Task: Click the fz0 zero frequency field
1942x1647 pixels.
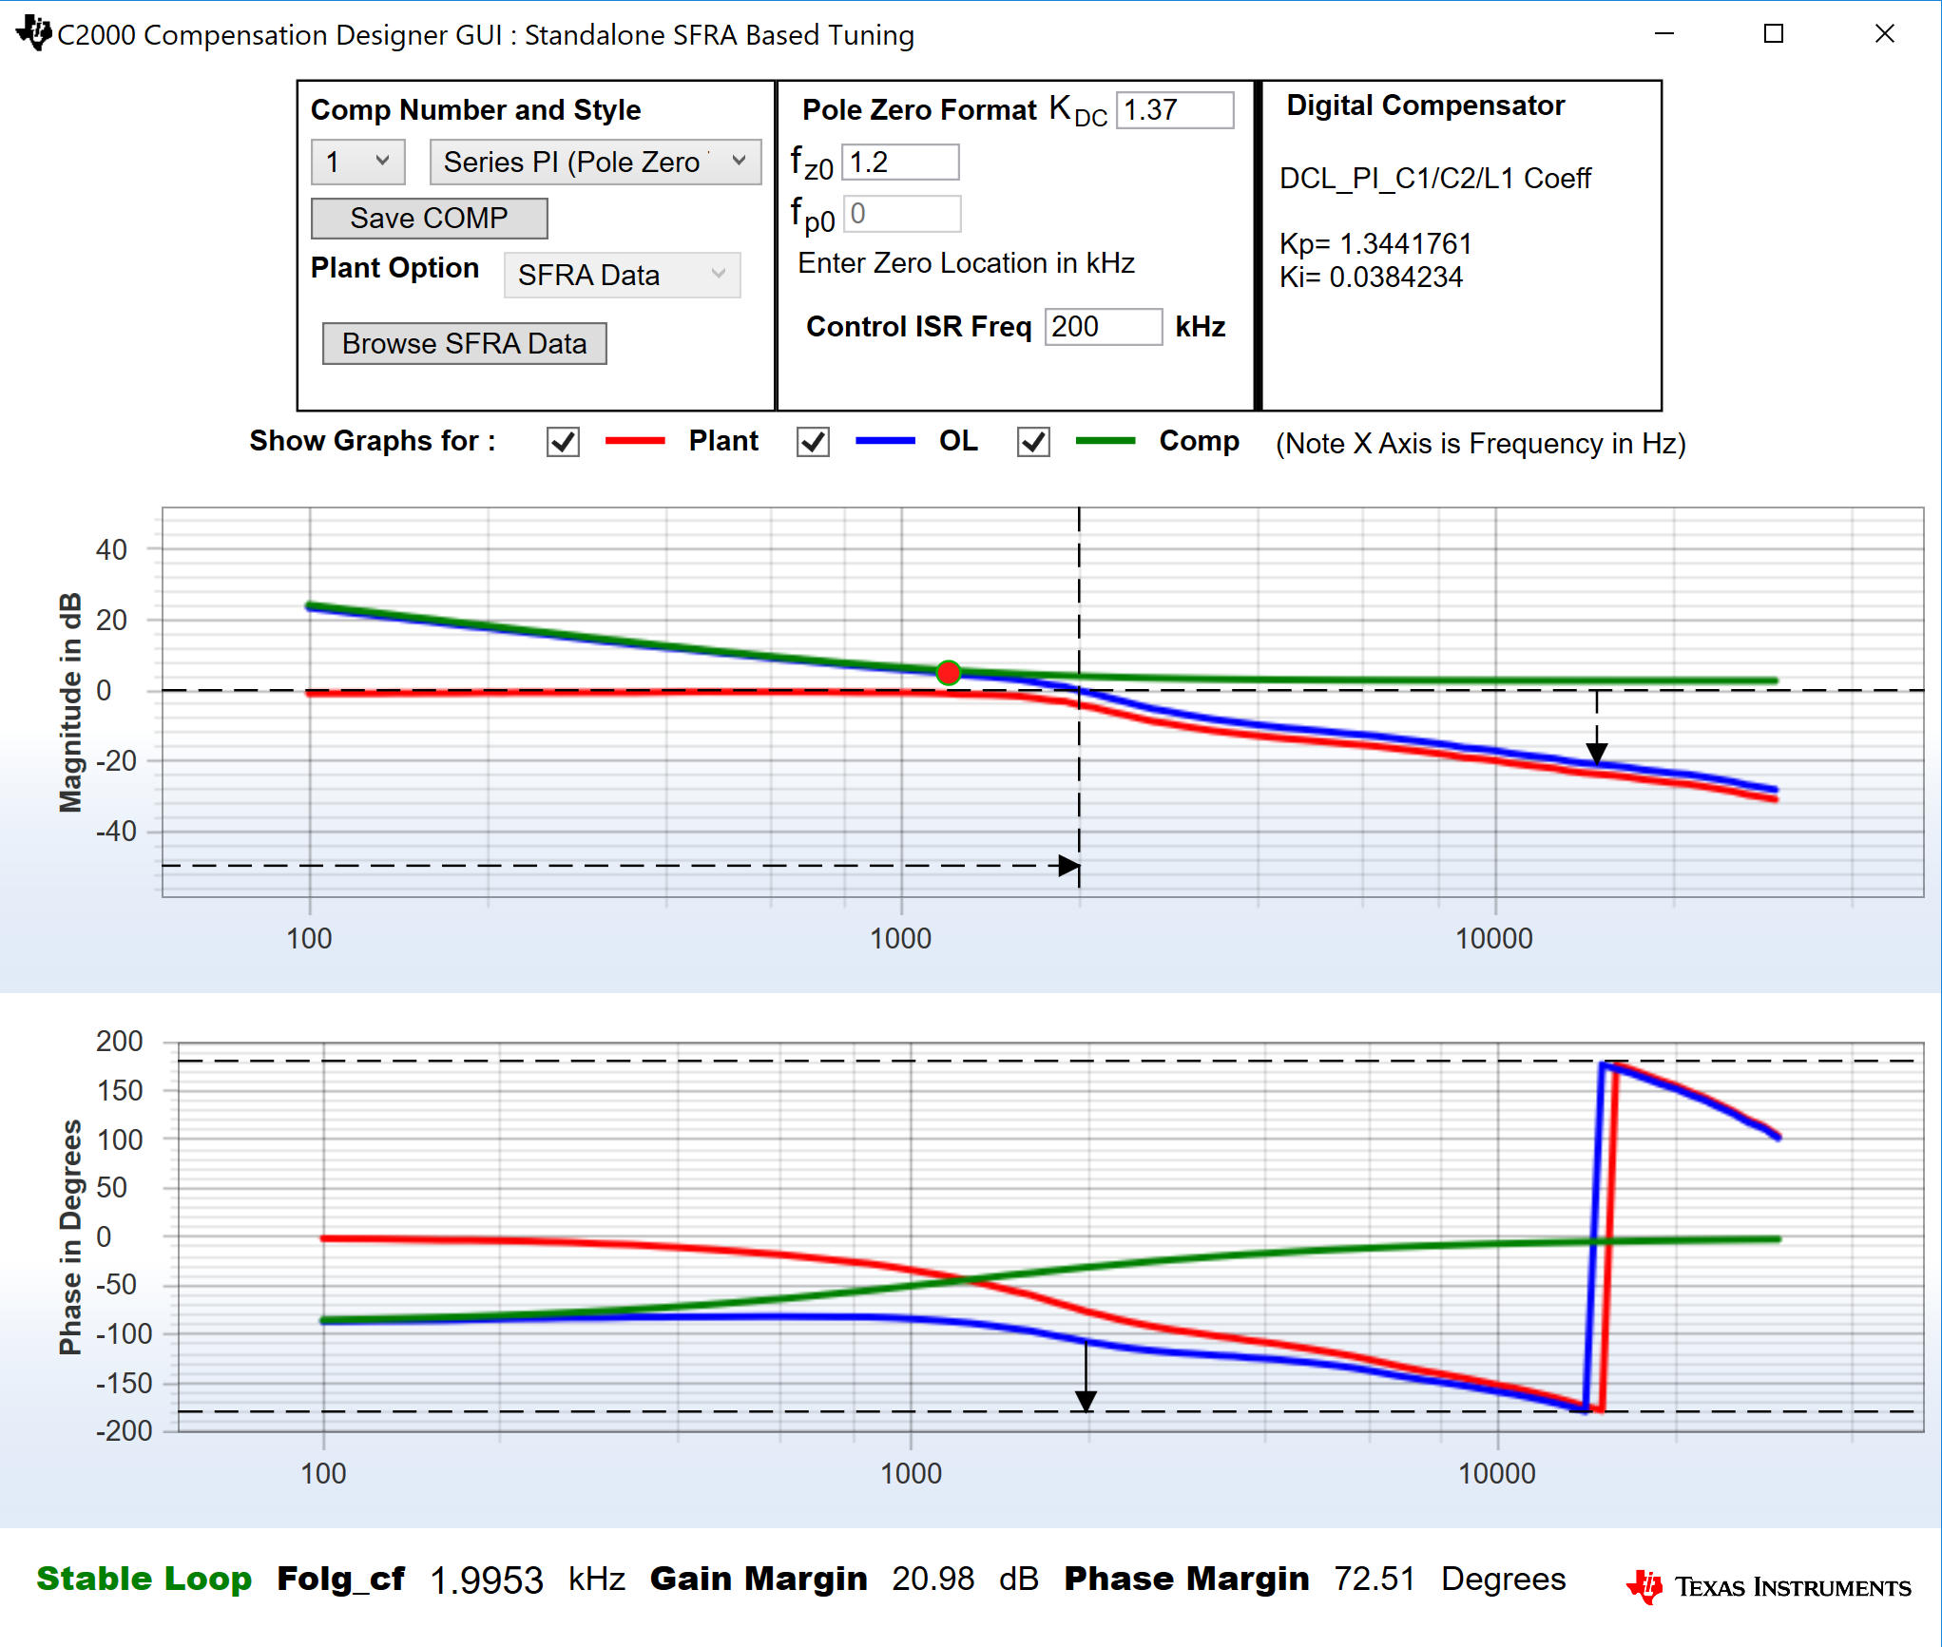Action: [x=900, y=162]
